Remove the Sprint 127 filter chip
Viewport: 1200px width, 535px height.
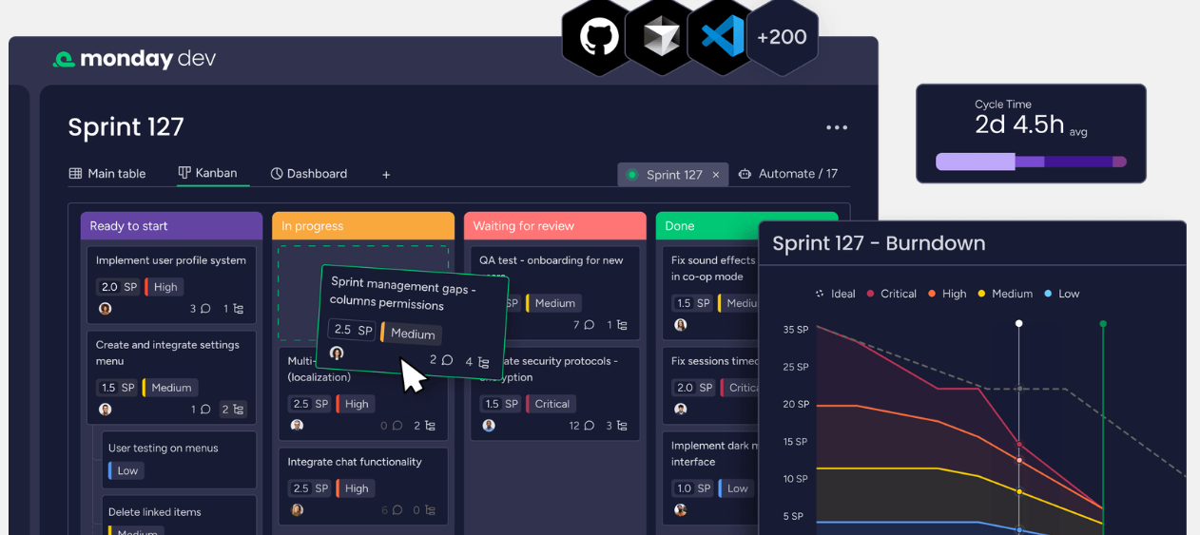pos(716,175)
